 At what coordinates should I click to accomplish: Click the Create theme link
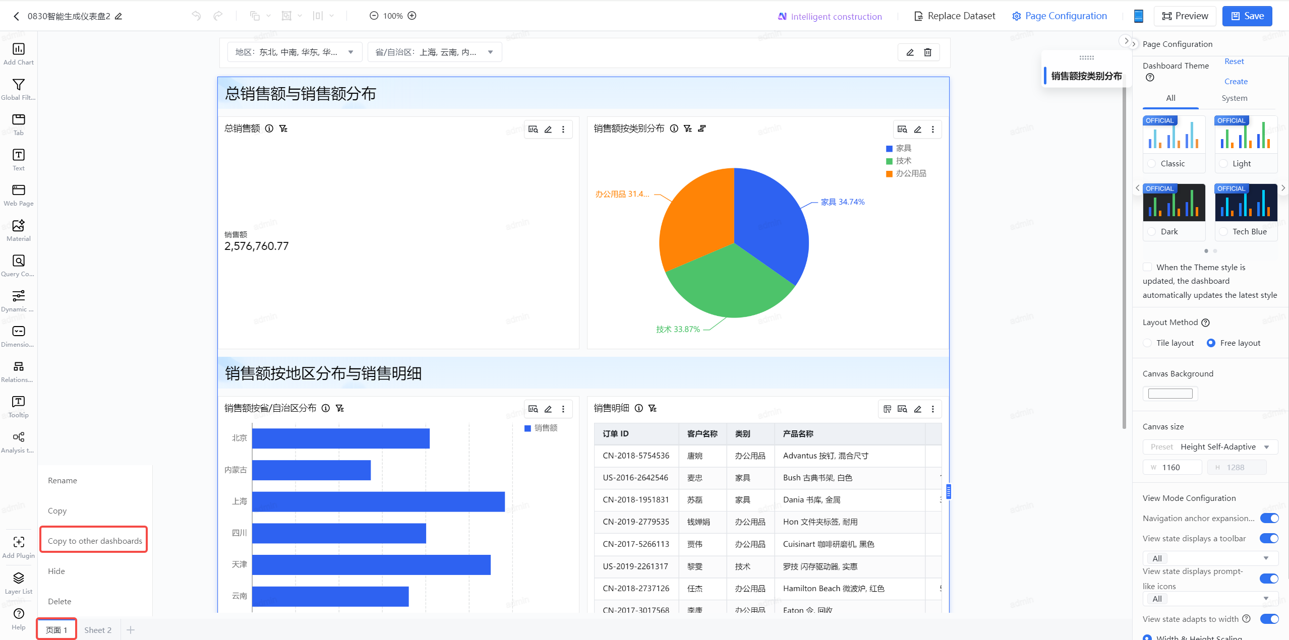1236,82
